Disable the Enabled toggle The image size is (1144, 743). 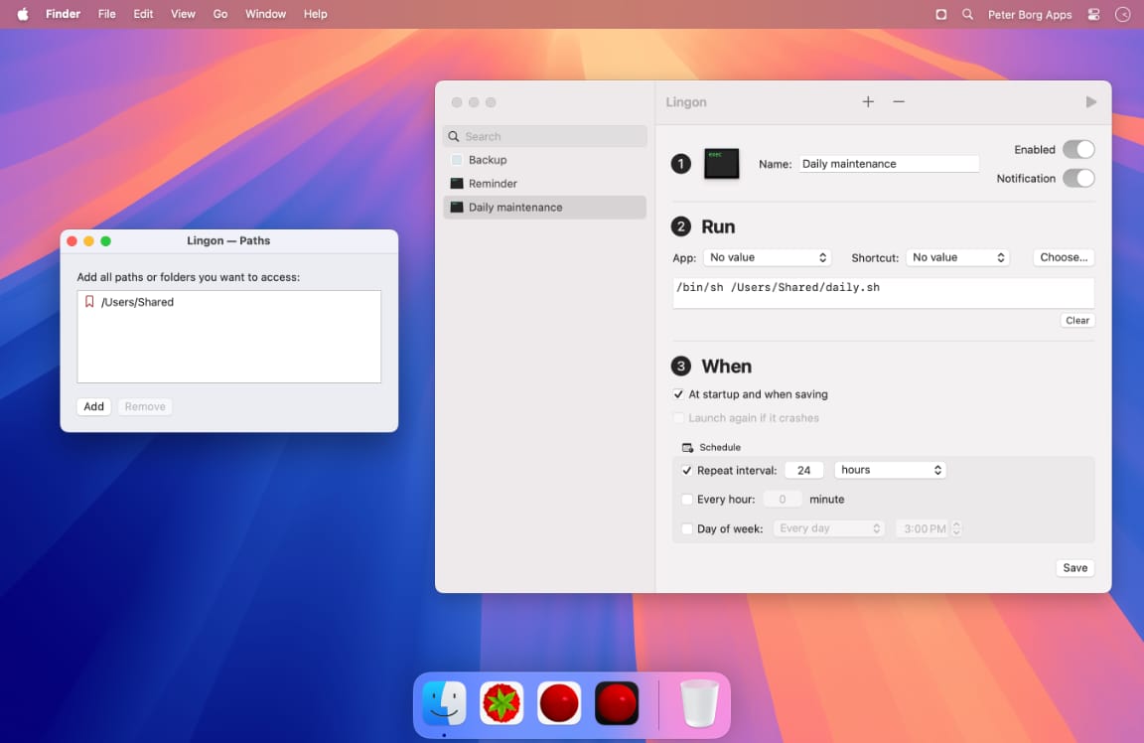[1078, 149]
